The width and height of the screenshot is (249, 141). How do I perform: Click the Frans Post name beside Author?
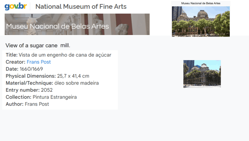pyautogui.click(x=37, y=104)
